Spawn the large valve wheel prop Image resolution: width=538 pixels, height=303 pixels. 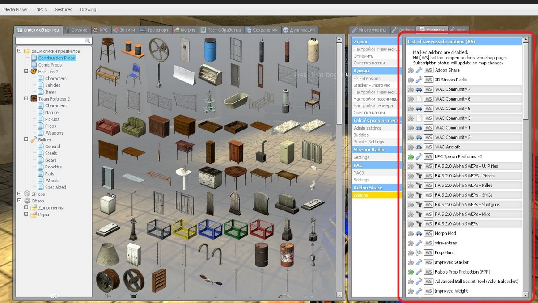pyautogui.click(x=159, y=50)
